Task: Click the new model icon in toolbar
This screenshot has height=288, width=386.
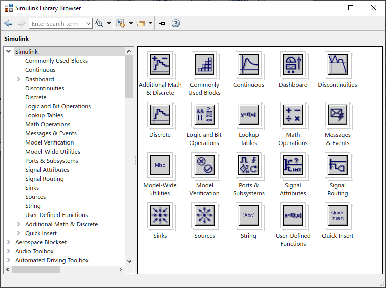Action: coord(121,23)
